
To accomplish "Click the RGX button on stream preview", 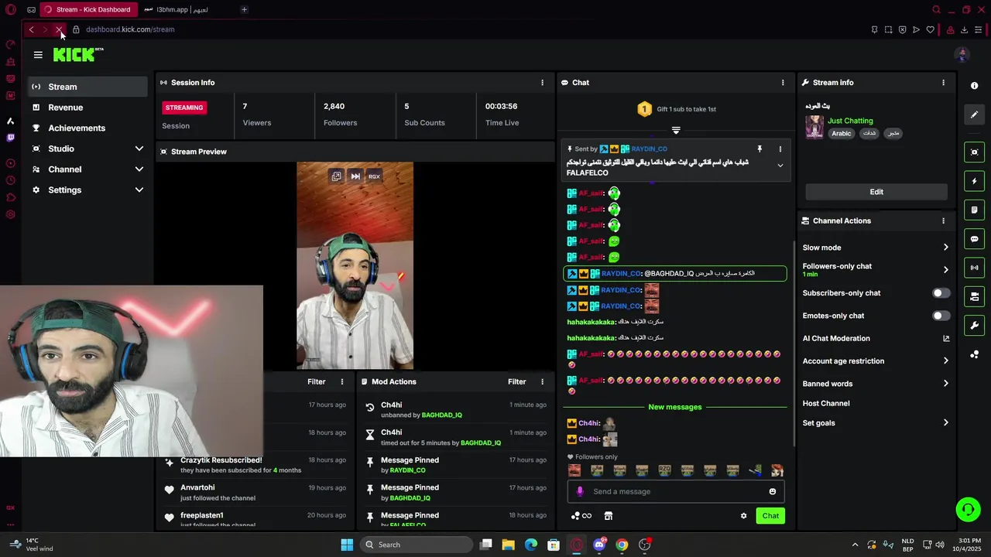I will click(x=374, y=176).
